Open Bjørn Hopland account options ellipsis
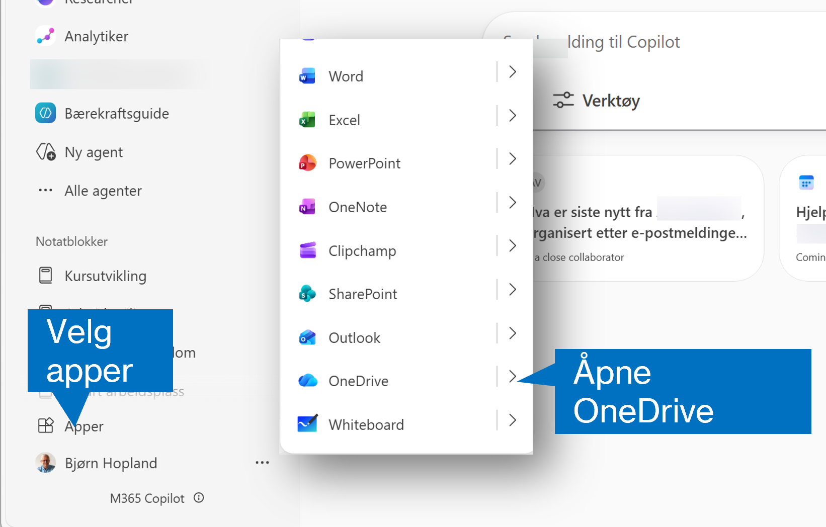This screenshot has height=527, width=826. (262, 463)
